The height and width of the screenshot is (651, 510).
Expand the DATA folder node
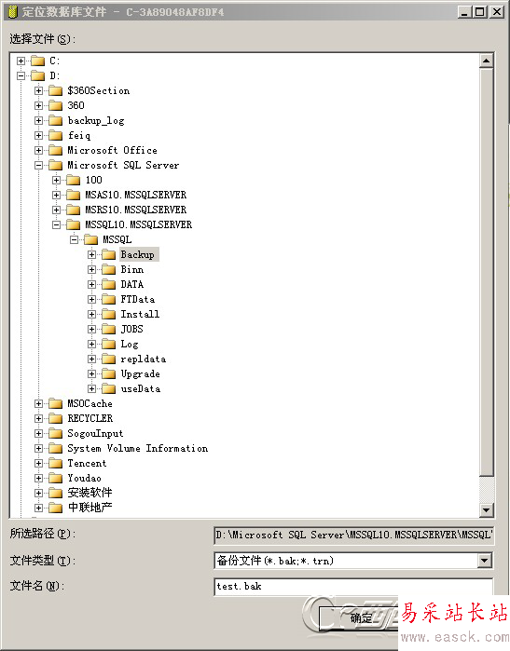(91, 285)
